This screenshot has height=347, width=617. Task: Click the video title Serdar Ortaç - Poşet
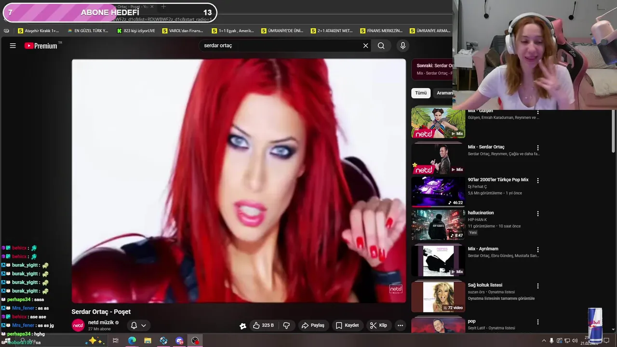coord(101,312)
